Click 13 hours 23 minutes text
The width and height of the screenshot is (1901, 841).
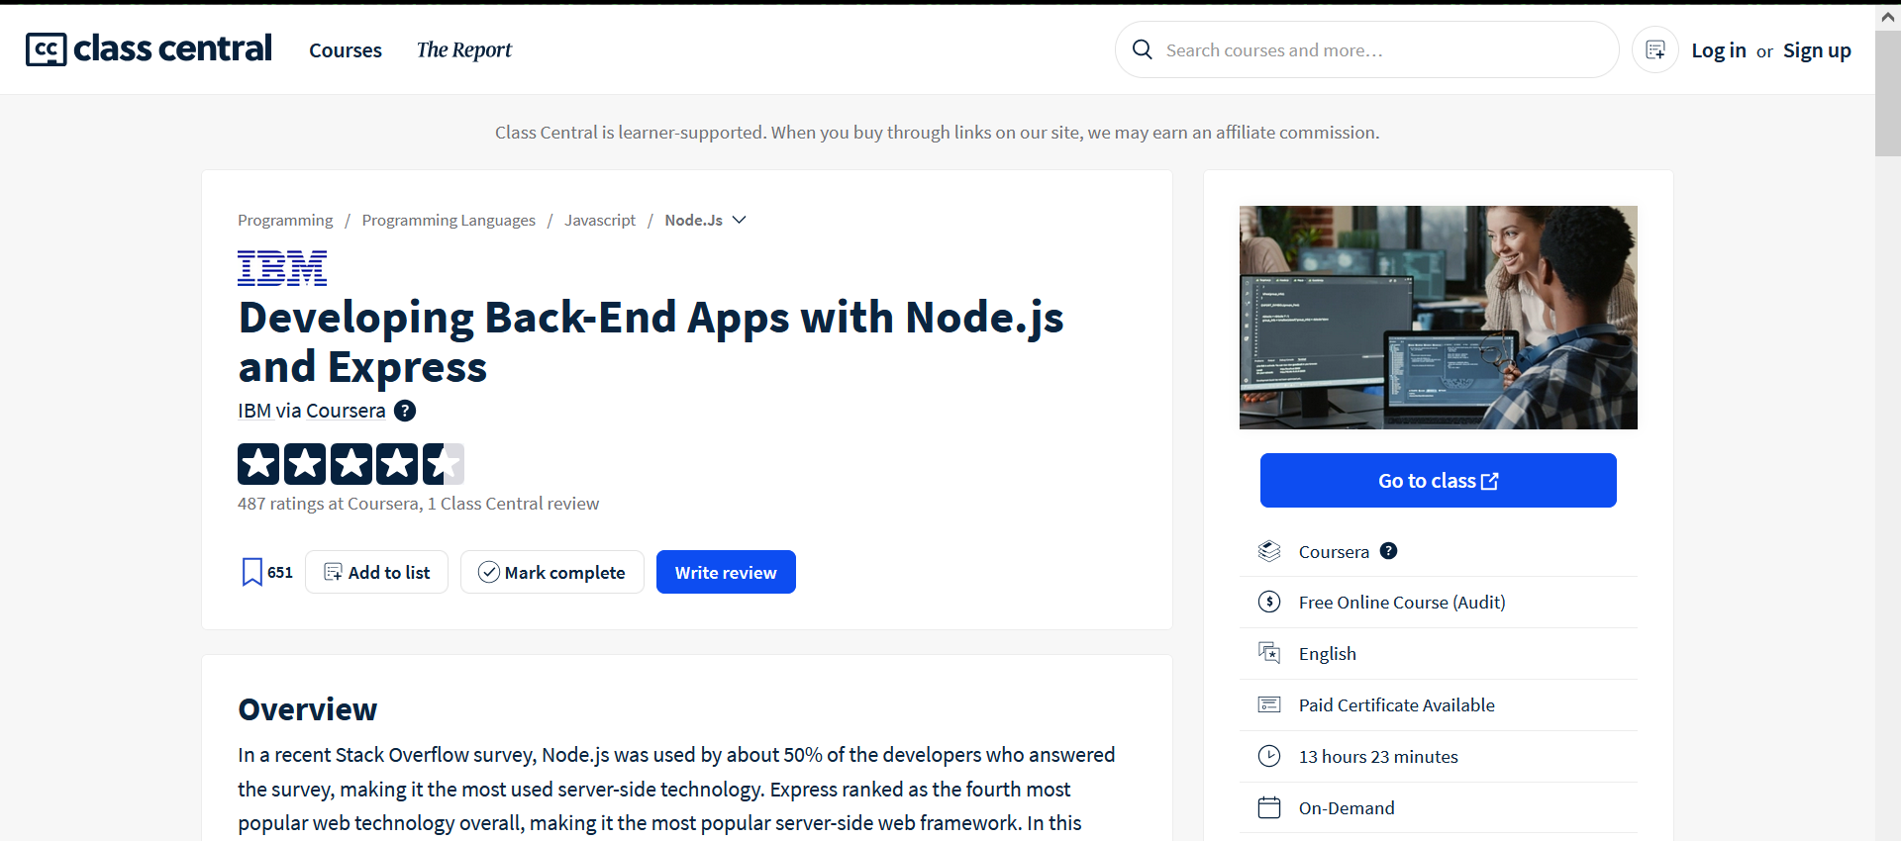coord(1378,757)
